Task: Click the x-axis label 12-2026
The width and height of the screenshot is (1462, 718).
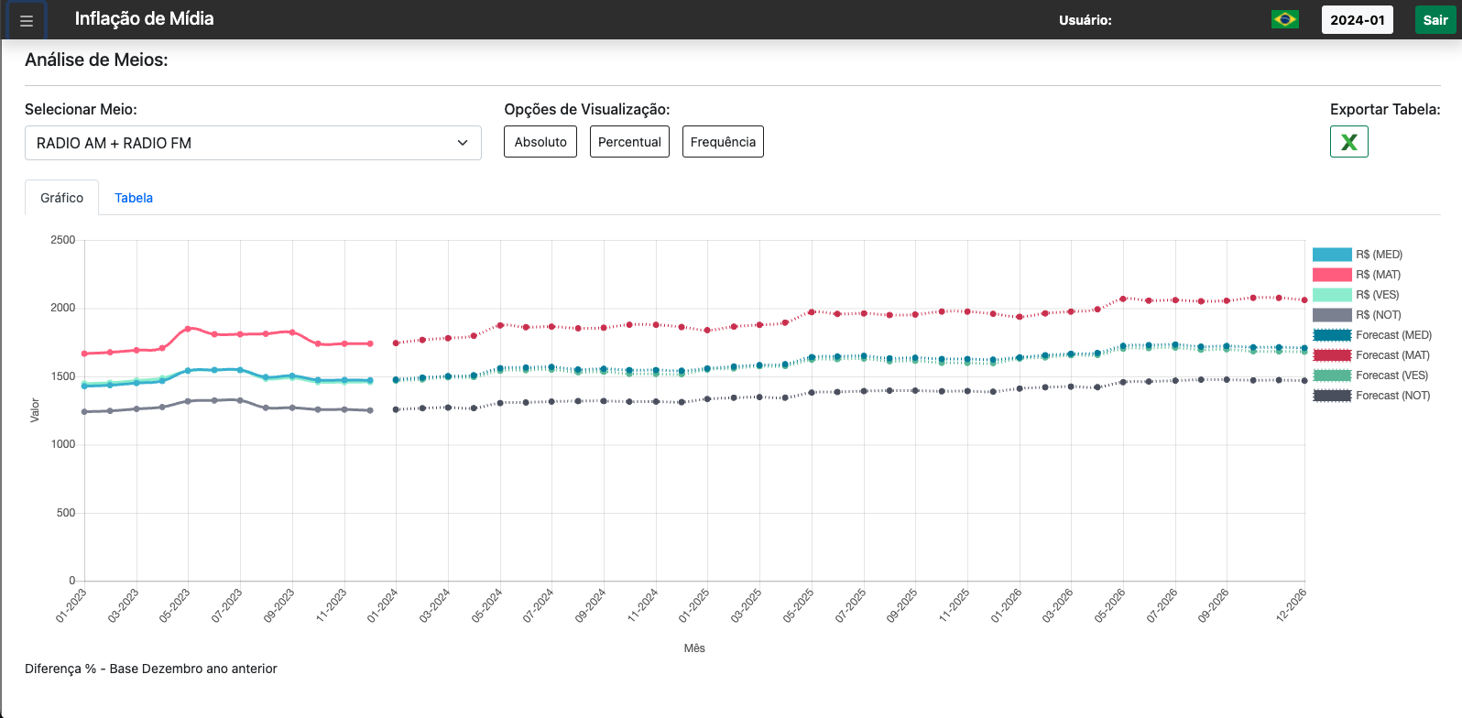Action: point(1292,605)
